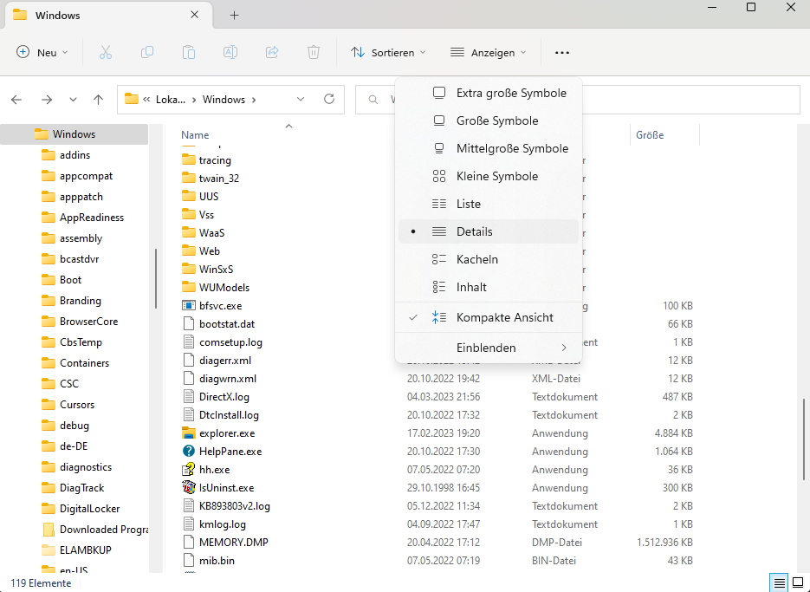The height and width of the screenshot is (592, 810).
Task: Click the Copy icon in toolbar
Action: coord(147,52)
